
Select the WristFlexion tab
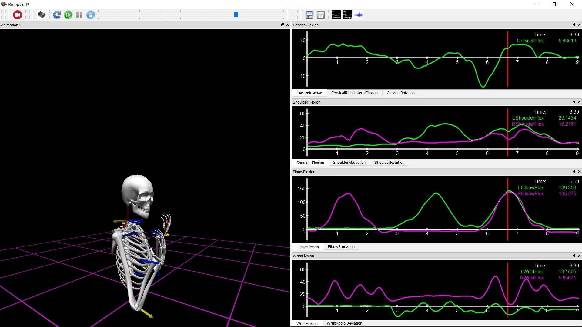pyautogui.click(x=307, y=323)
